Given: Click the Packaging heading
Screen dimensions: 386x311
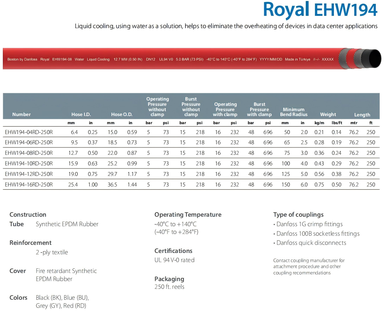Looking at the screenshot, I should coord(169,279).
